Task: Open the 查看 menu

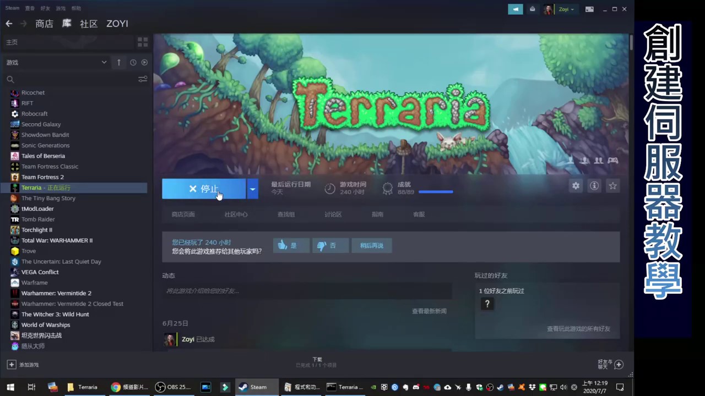Action: point(30,8)
